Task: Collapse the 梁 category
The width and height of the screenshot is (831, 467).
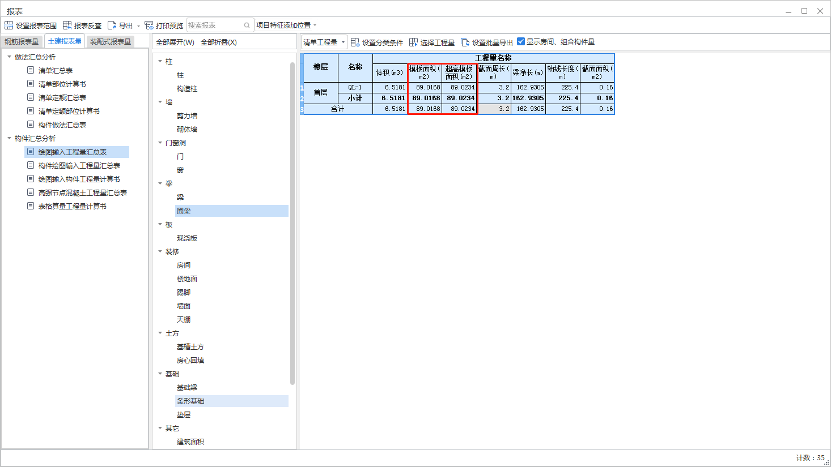Action: (160, 183)
